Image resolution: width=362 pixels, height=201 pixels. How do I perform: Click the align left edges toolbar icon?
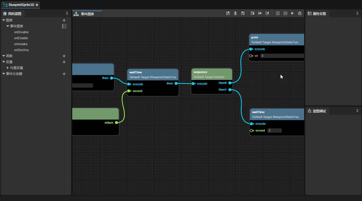click(228, 13)
